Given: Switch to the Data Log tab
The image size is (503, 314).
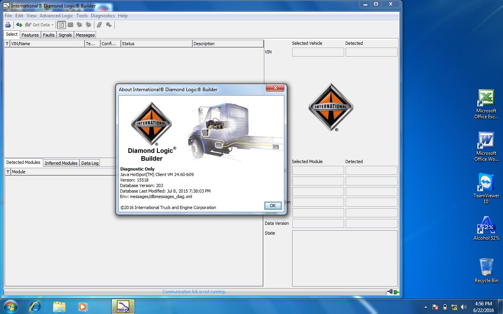Looking at the screenshot, I should (x=90, y=163).
